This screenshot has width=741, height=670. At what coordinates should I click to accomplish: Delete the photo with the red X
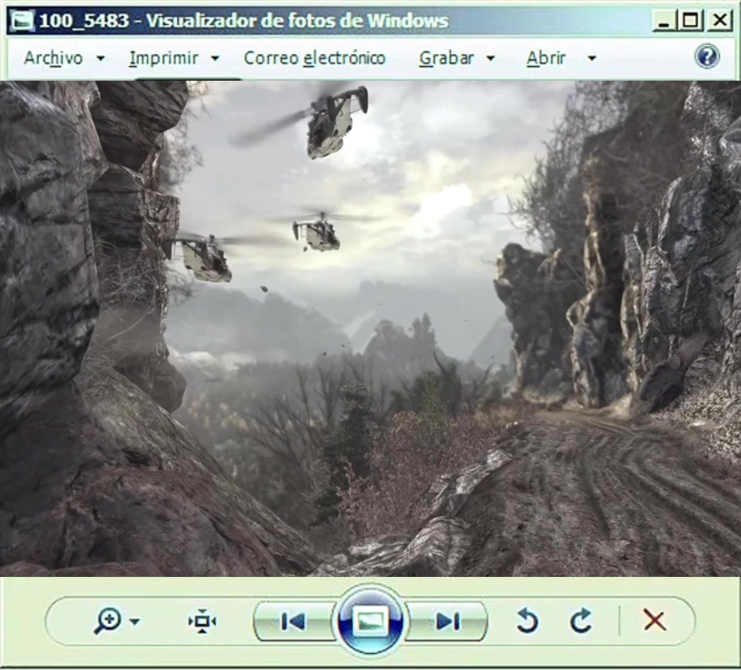(655, 620)
